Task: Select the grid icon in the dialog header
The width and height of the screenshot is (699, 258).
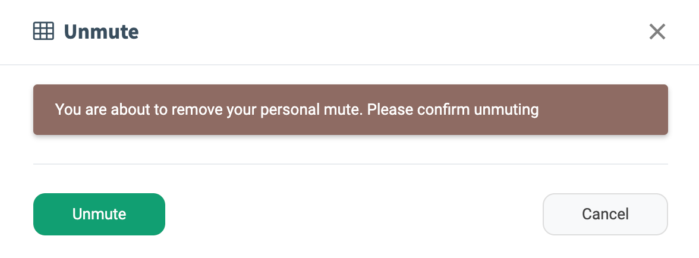Action: 43,31
